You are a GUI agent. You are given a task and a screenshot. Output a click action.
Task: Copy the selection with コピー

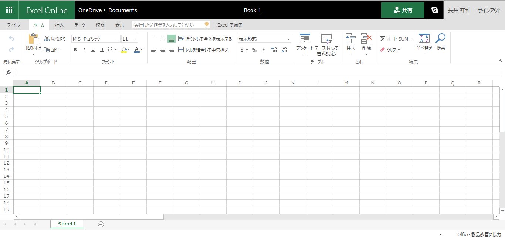click(x=52, y=50)
